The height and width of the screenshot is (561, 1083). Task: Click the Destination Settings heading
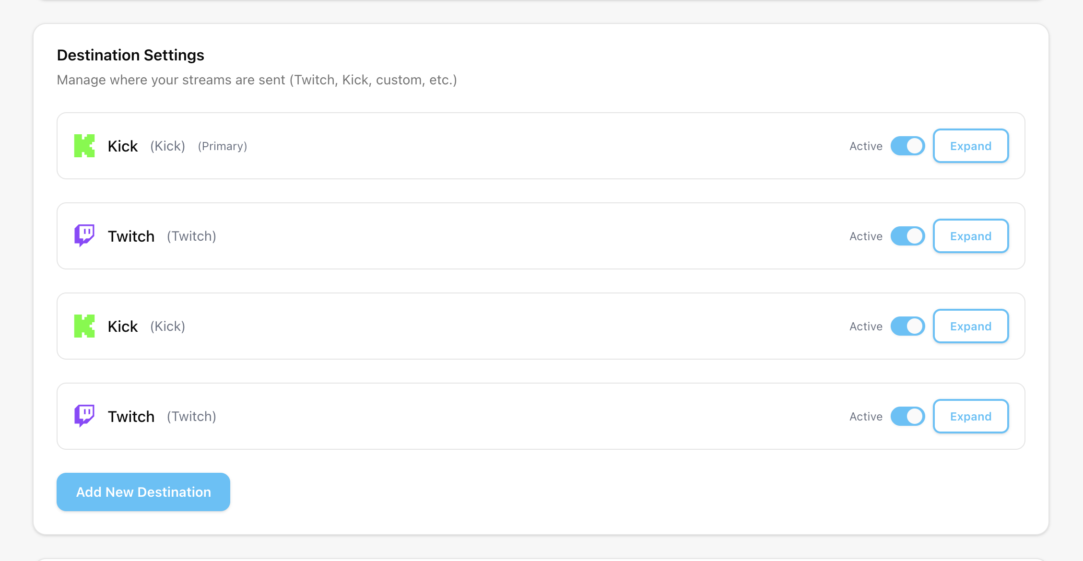click(x=130, y=55)
